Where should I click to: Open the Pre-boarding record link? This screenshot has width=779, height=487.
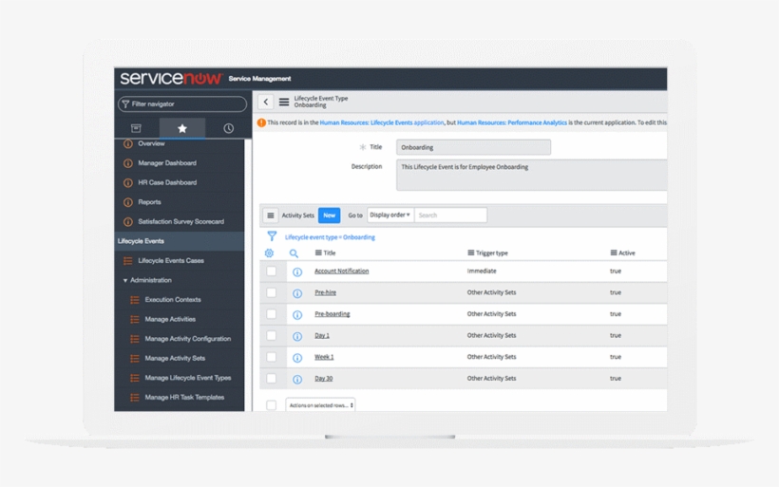332,313
